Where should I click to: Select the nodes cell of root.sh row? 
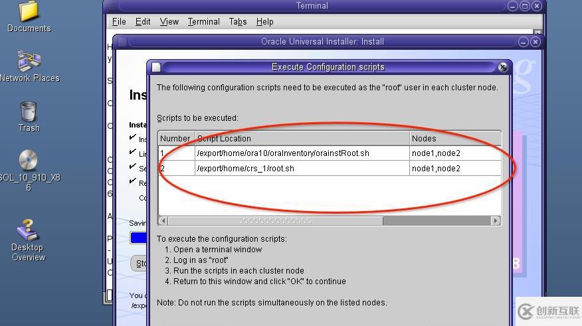tap(455, 169)
